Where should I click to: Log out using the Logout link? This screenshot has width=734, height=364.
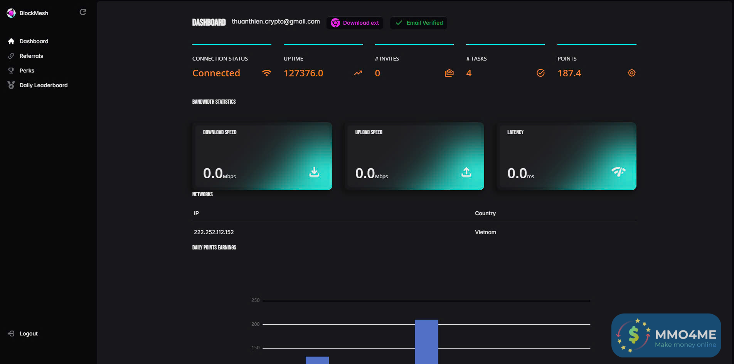pos(29,334)
